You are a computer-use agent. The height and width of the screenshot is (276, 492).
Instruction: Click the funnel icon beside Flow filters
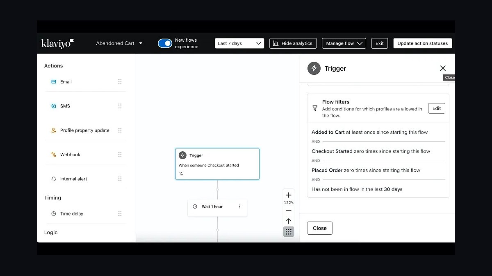(x=315, y=108)
